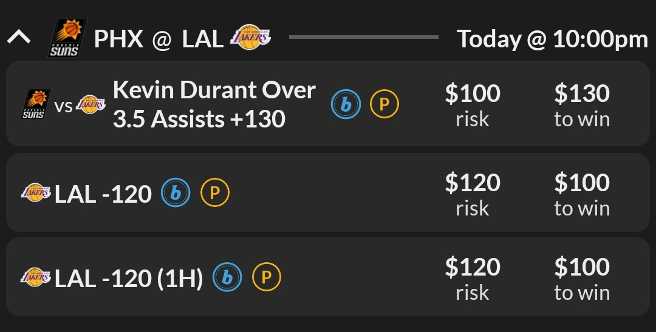This screenshot has width=656, height=332.
Task: Click Today @ 10:00pm game time
Action: (x=553, y=39)
